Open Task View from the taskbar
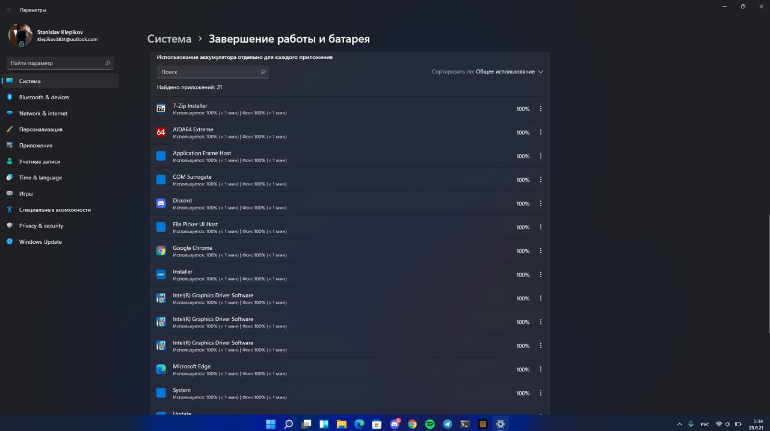The height and width of the screenshot is (431, 770). coord(306,424)
